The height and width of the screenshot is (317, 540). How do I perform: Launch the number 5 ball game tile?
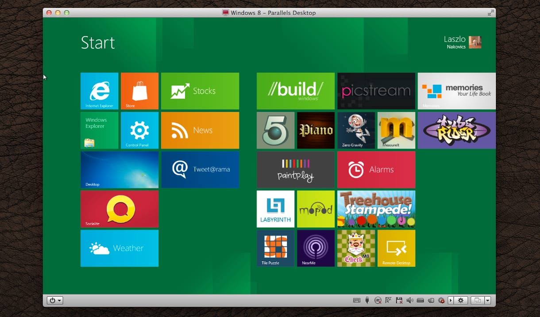275,130
